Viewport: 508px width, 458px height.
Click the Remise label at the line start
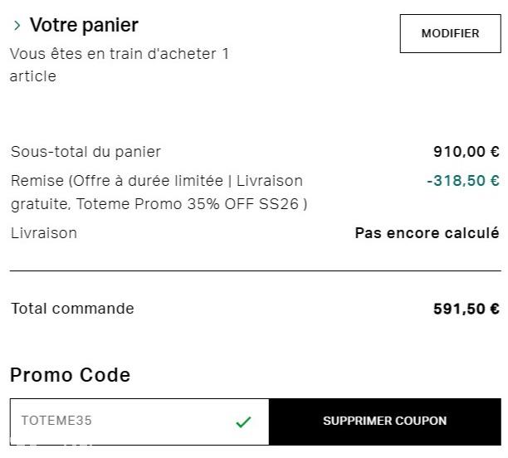point(37,181)
